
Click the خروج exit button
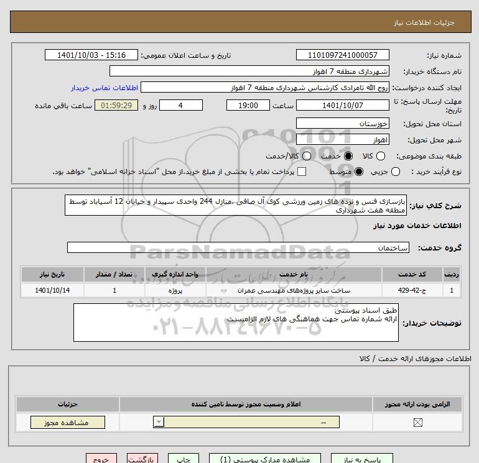pyautogui.click(x=101, y=459)
